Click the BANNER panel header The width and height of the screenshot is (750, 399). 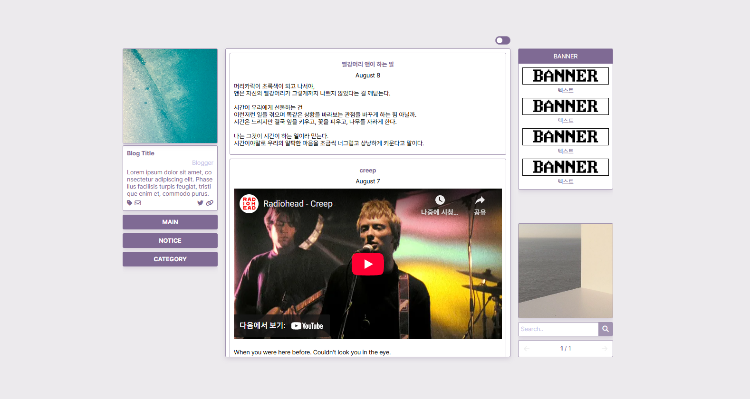pos(566,56)
